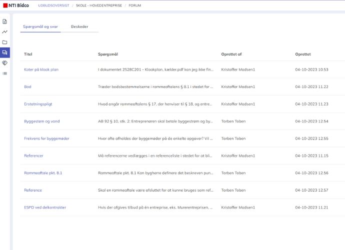
Task: Click text starting Træder bodsbestemmelserne
Action: (155, 86)
